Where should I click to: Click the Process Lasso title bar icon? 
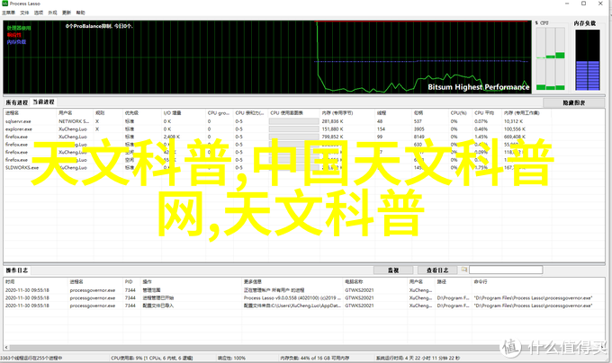tap(6, 4)
